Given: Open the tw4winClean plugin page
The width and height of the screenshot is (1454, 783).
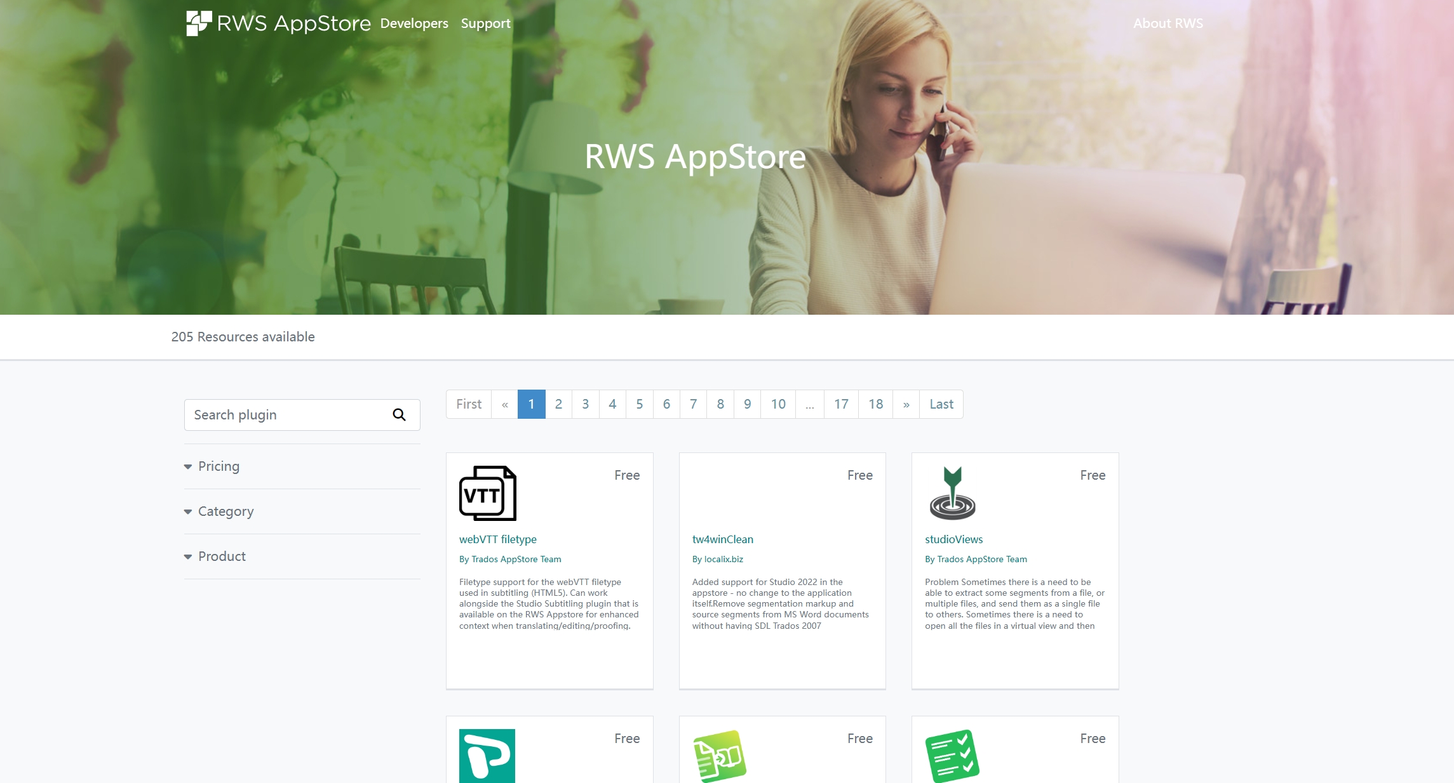Looking at the screenshot, I should click(x=723, y=539).
